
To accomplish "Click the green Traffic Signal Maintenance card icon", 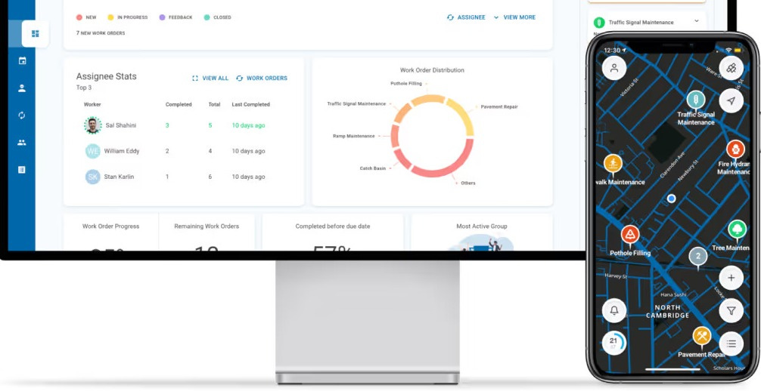I will [x=599, y=23].
